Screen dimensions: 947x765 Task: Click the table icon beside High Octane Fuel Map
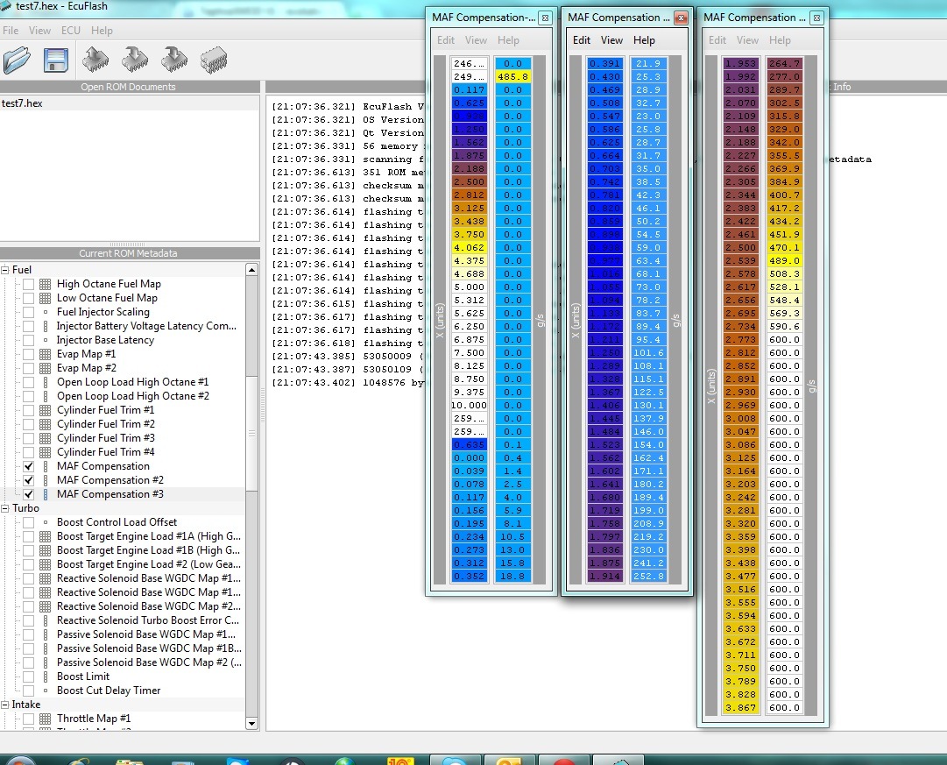[x=46, y=284]
